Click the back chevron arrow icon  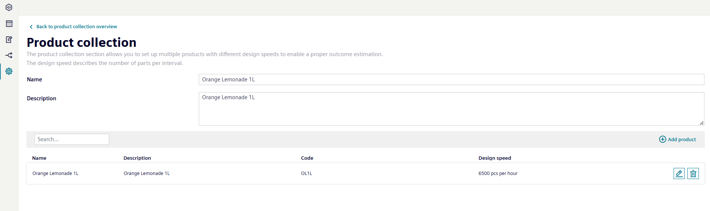[x=31, y=27]
